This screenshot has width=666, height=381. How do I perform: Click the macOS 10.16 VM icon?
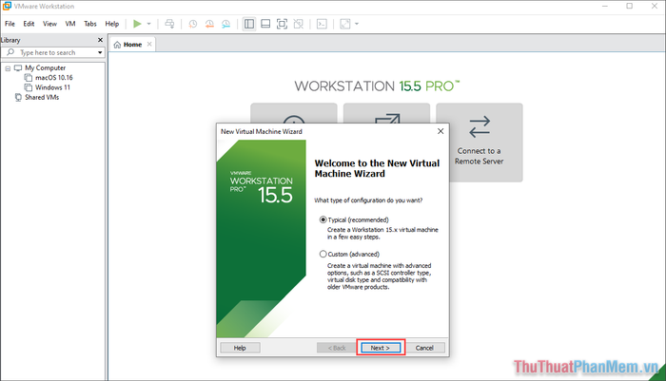pyautogui.click(x=29, y=78)
